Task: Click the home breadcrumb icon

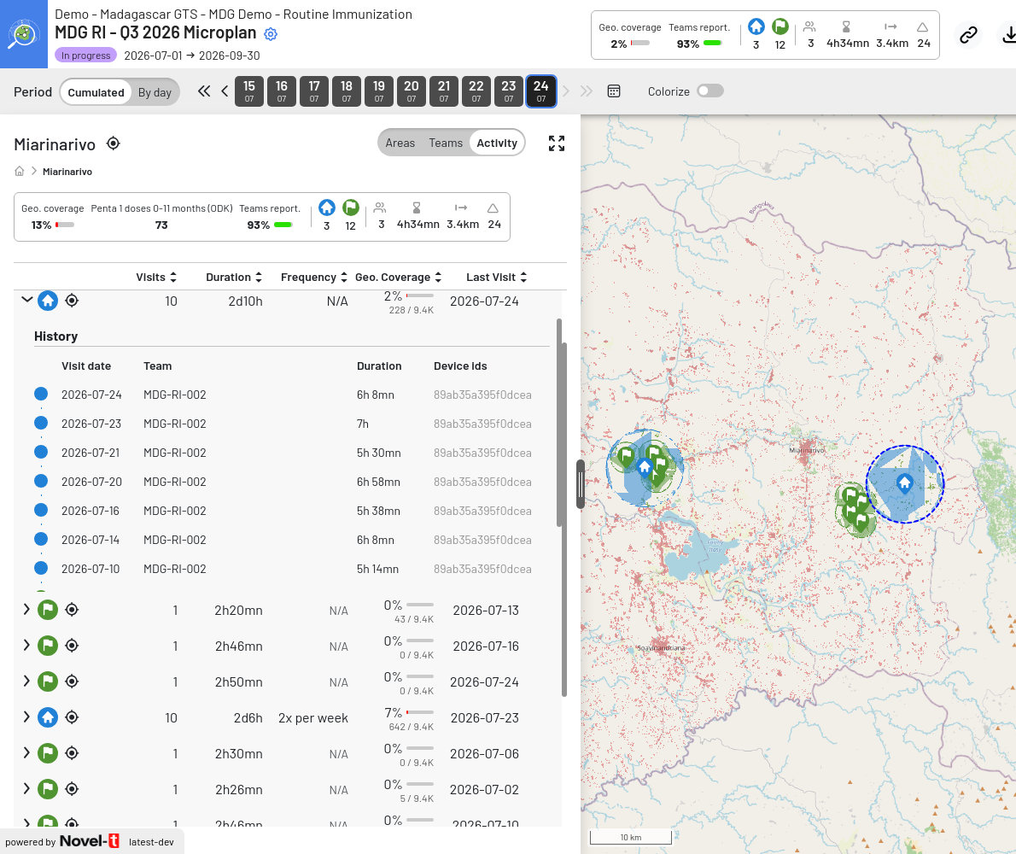Action: 20,171
